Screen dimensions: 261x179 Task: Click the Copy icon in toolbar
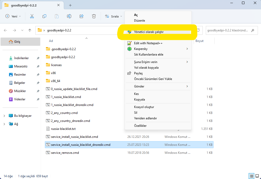click(44, 16)
